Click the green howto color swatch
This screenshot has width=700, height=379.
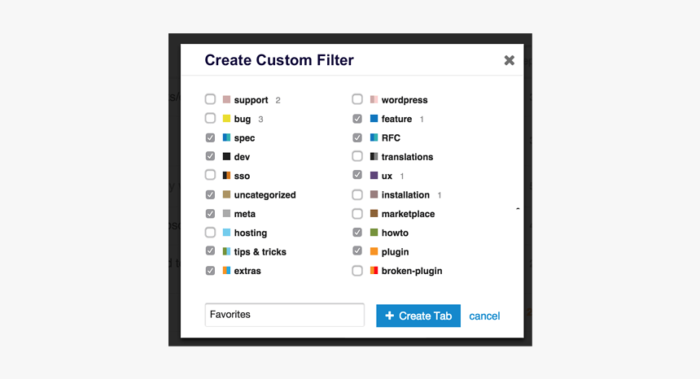[x=374, y=233]
